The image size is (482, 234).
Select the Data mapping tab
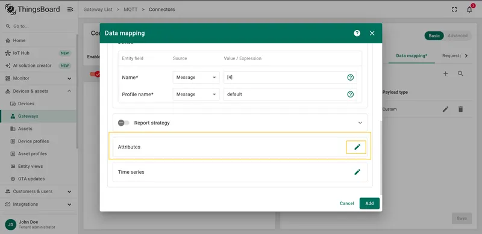pyautogui.click(x=412, y=55)
